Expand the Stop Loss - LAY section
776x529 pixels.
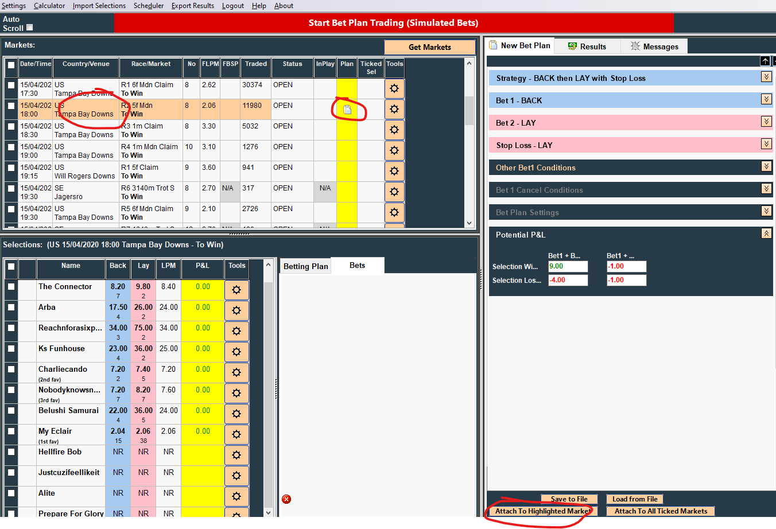click(x=766, y=144)
